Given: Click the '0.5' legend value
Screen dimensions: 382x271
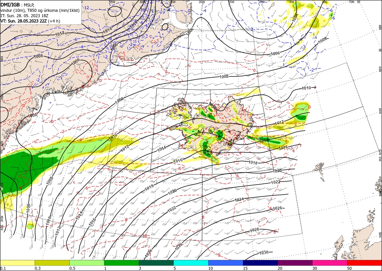Looking at the screenshot, I should (x=72, y=268).
